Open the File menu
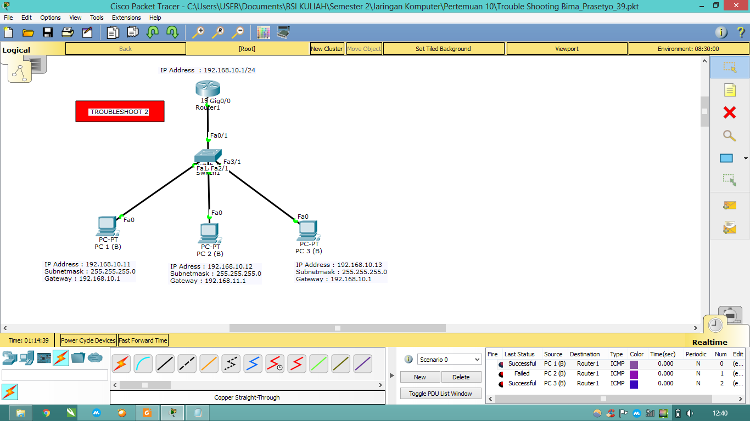Image resolution: width=750 pixels, height=421 pixels. 8,18
